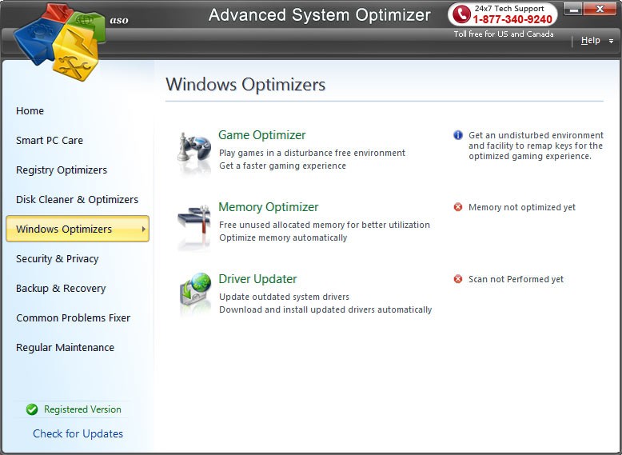The image size is (622, 455).
Task: Click the red phone tech support icon
Action: click(x=461, y=14)
